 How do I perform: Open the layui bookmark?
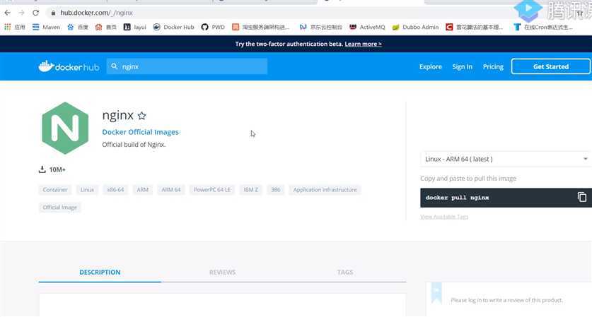(135, 27)
